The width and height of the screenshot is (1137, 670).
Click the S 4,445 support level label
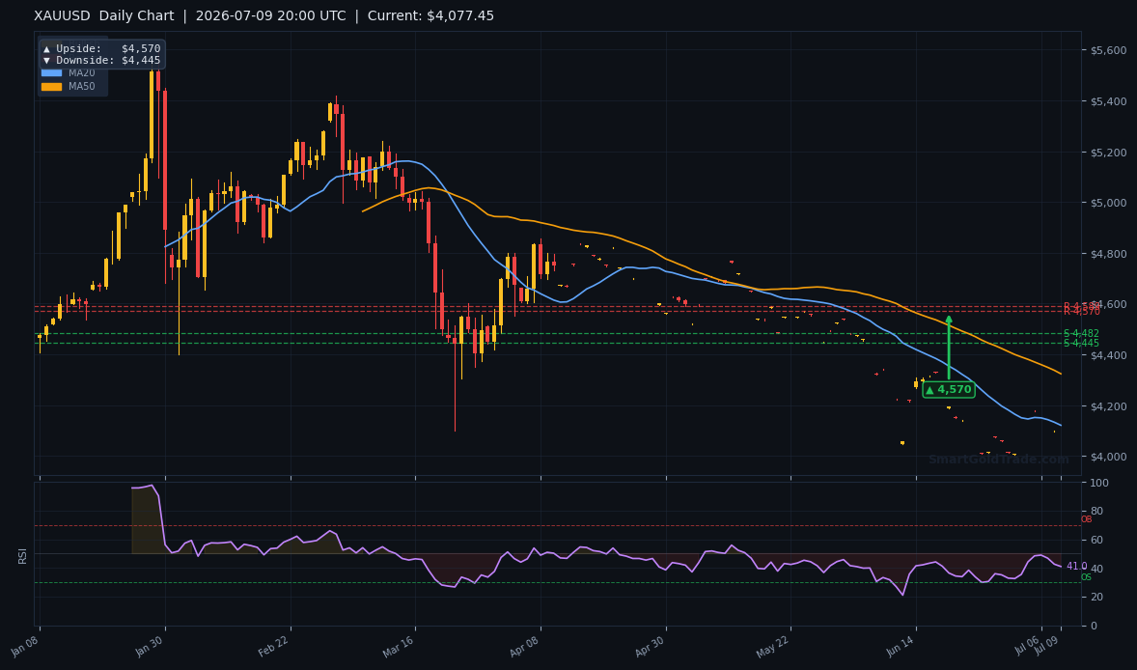[1081, 344]
